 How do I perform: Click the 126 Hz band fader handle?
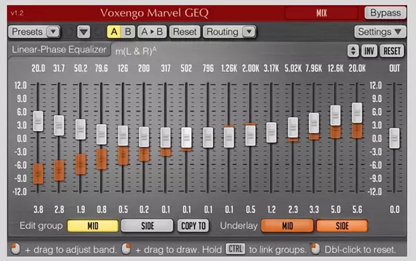[x=123, y=136]
